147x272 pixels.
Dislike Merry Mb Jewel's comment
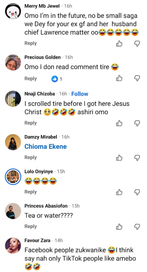coord(137,44)
